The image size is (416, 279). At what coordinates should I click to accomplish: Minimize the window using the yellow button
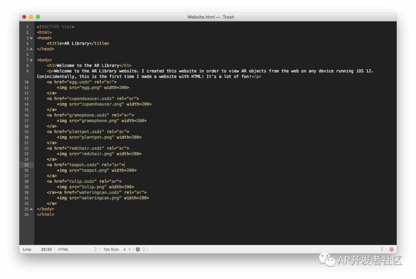click(31, 17)
